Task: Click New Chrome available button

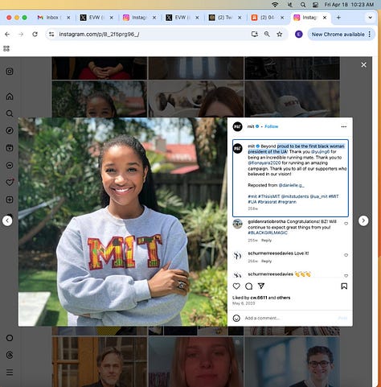Action: 338,35
